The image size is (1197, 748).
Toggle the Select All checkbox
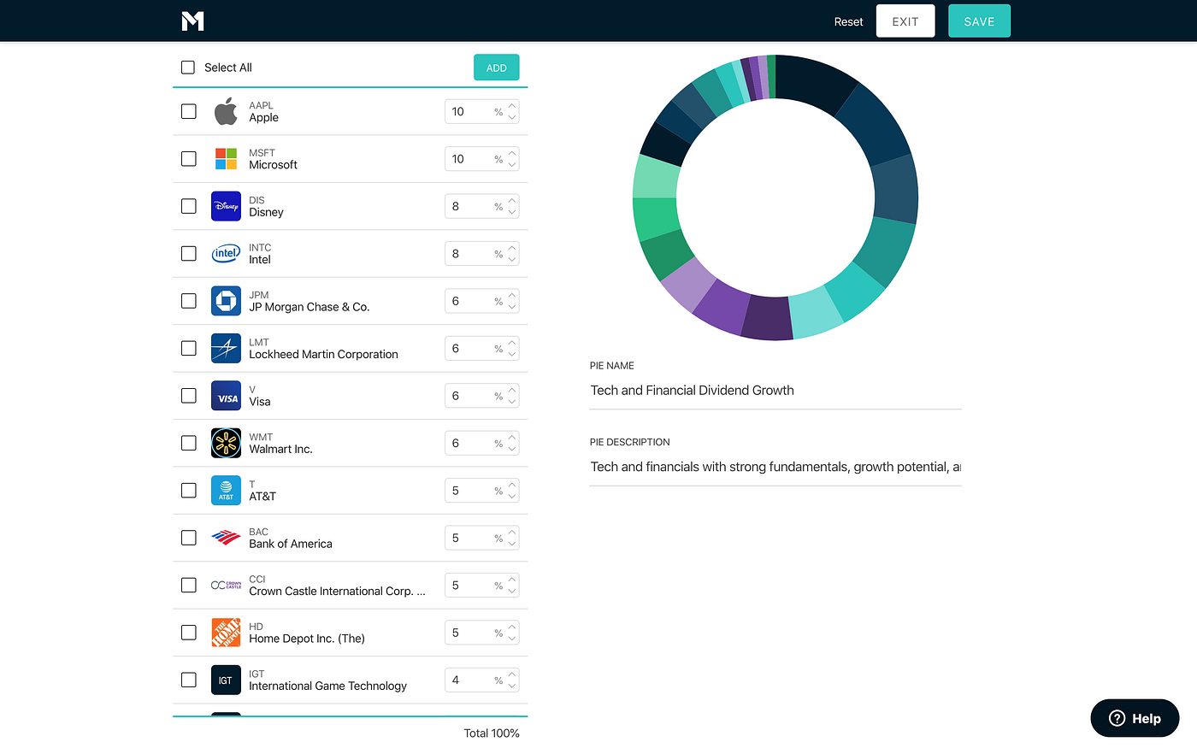point(188,68)
